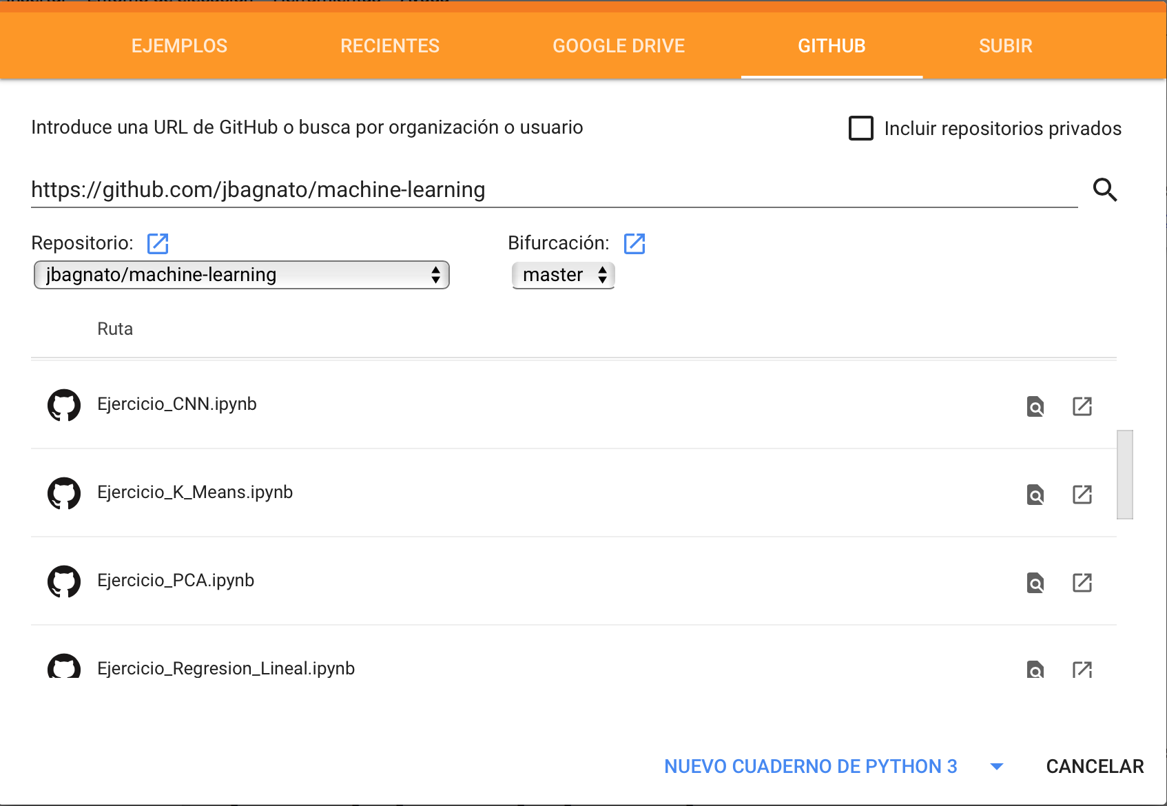Select the GITHUB tab
Screen dimensions: 1167x806
click(832, 45)
